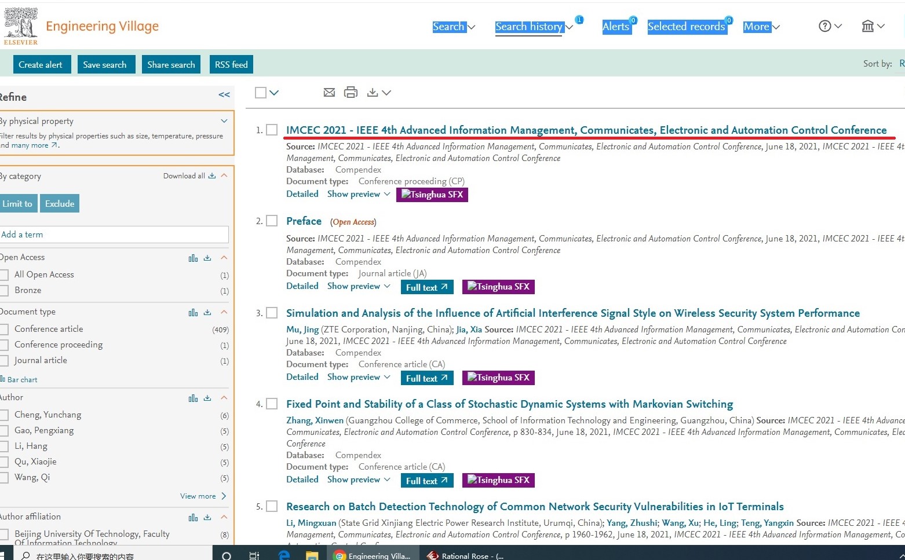Open the Search menu

click(454, 27)
